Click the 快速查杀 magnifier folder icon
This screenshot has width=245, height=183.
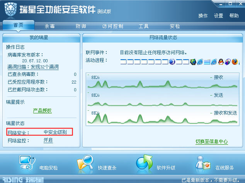85,162
